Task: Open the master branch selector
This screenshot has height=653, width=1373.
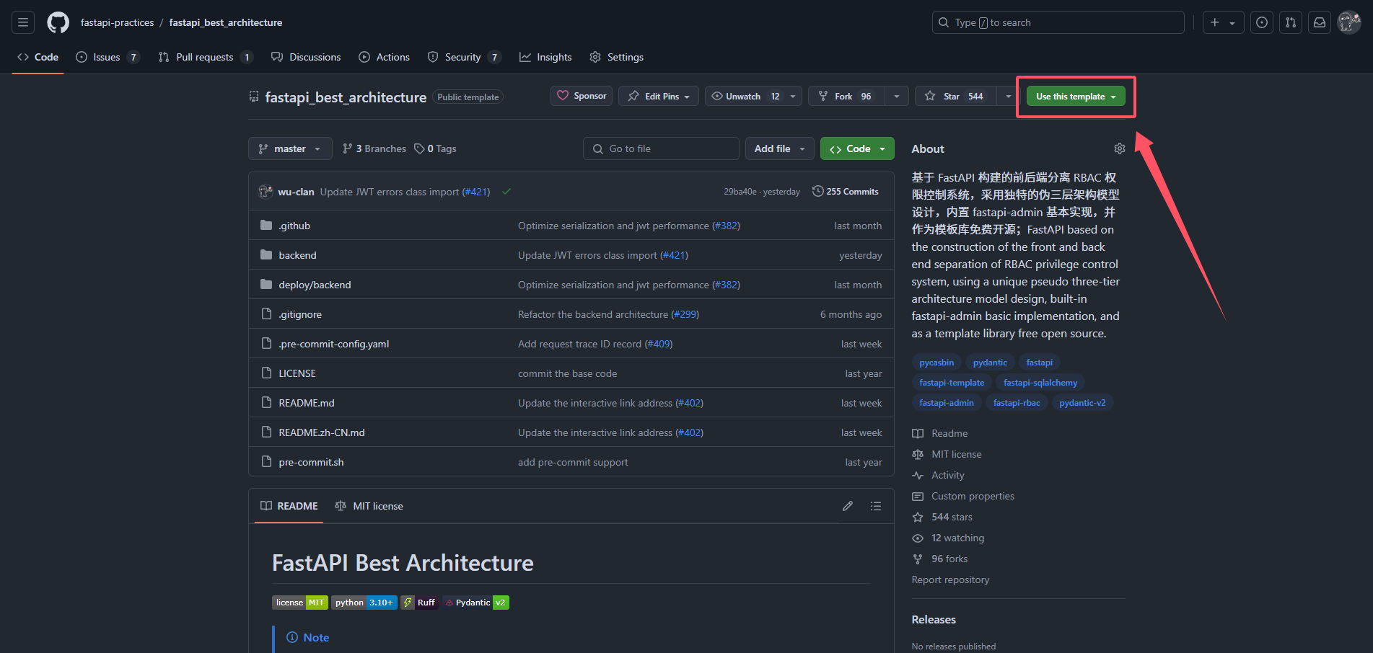Action: click(x=290, y=148)
